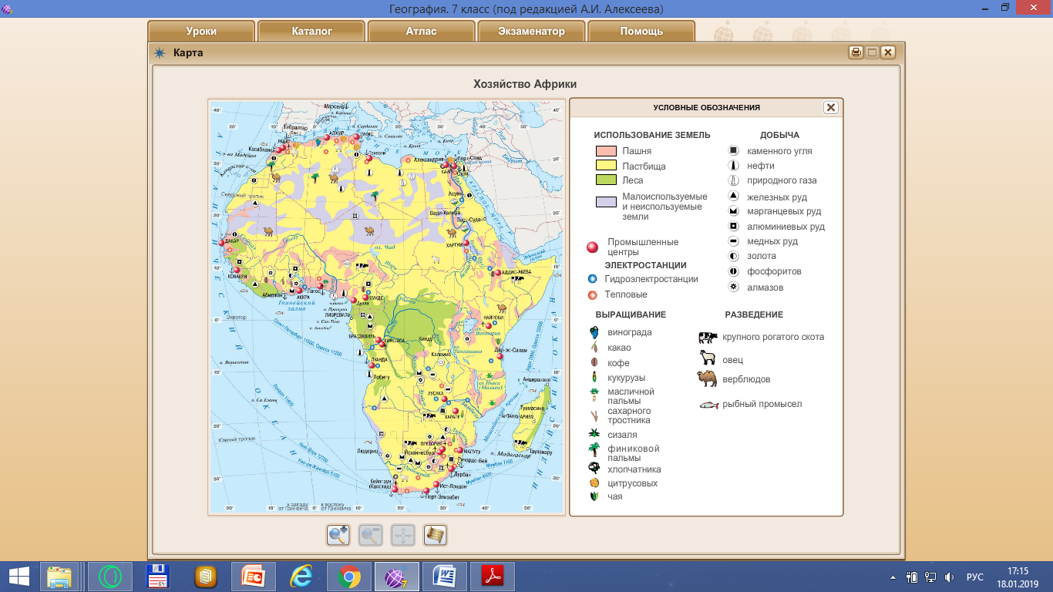This screenshot has width=1053, height=592.
Task: Click the cotton plant icon in legend
Action: pyautogui.click(x=594, y=468)
